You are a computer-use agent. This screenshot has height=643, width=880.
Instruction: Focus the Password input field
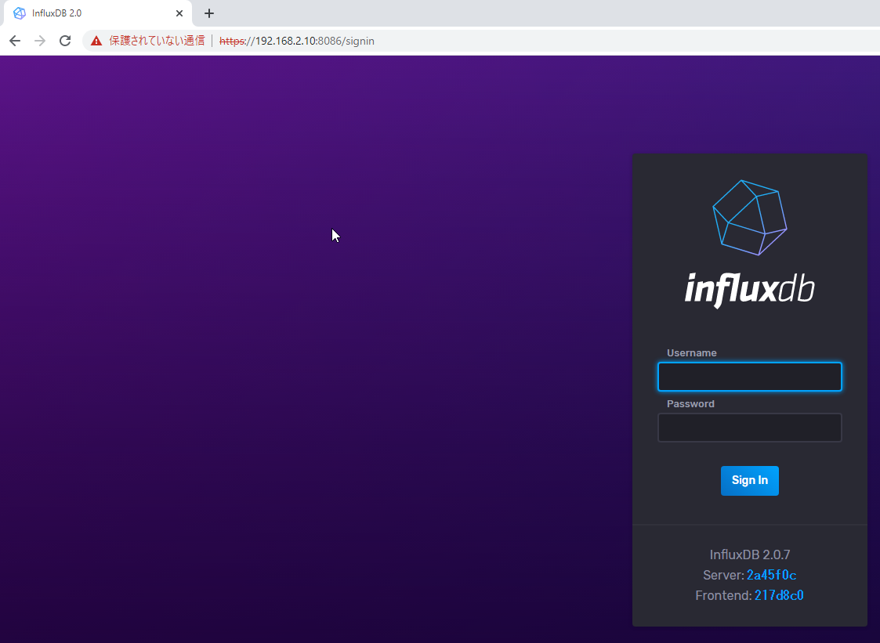tap(749, 428)
